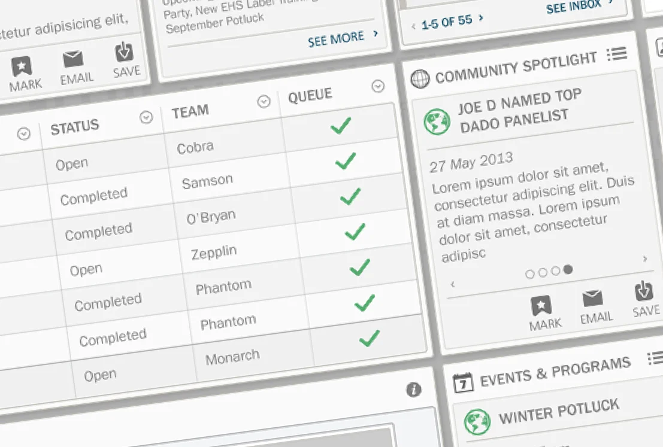Click the Queue checkmark in the Samson row
This screenshot has width=663, height=447.
346,161
